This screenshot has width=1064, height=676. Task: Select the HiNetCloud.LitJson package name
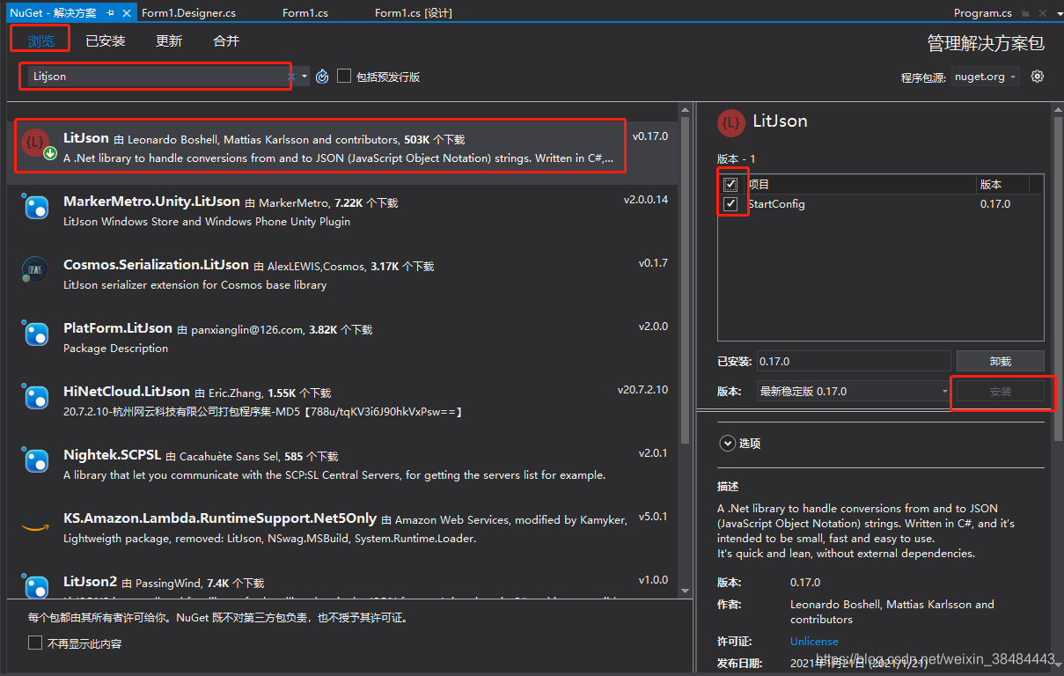coord(127,392)
